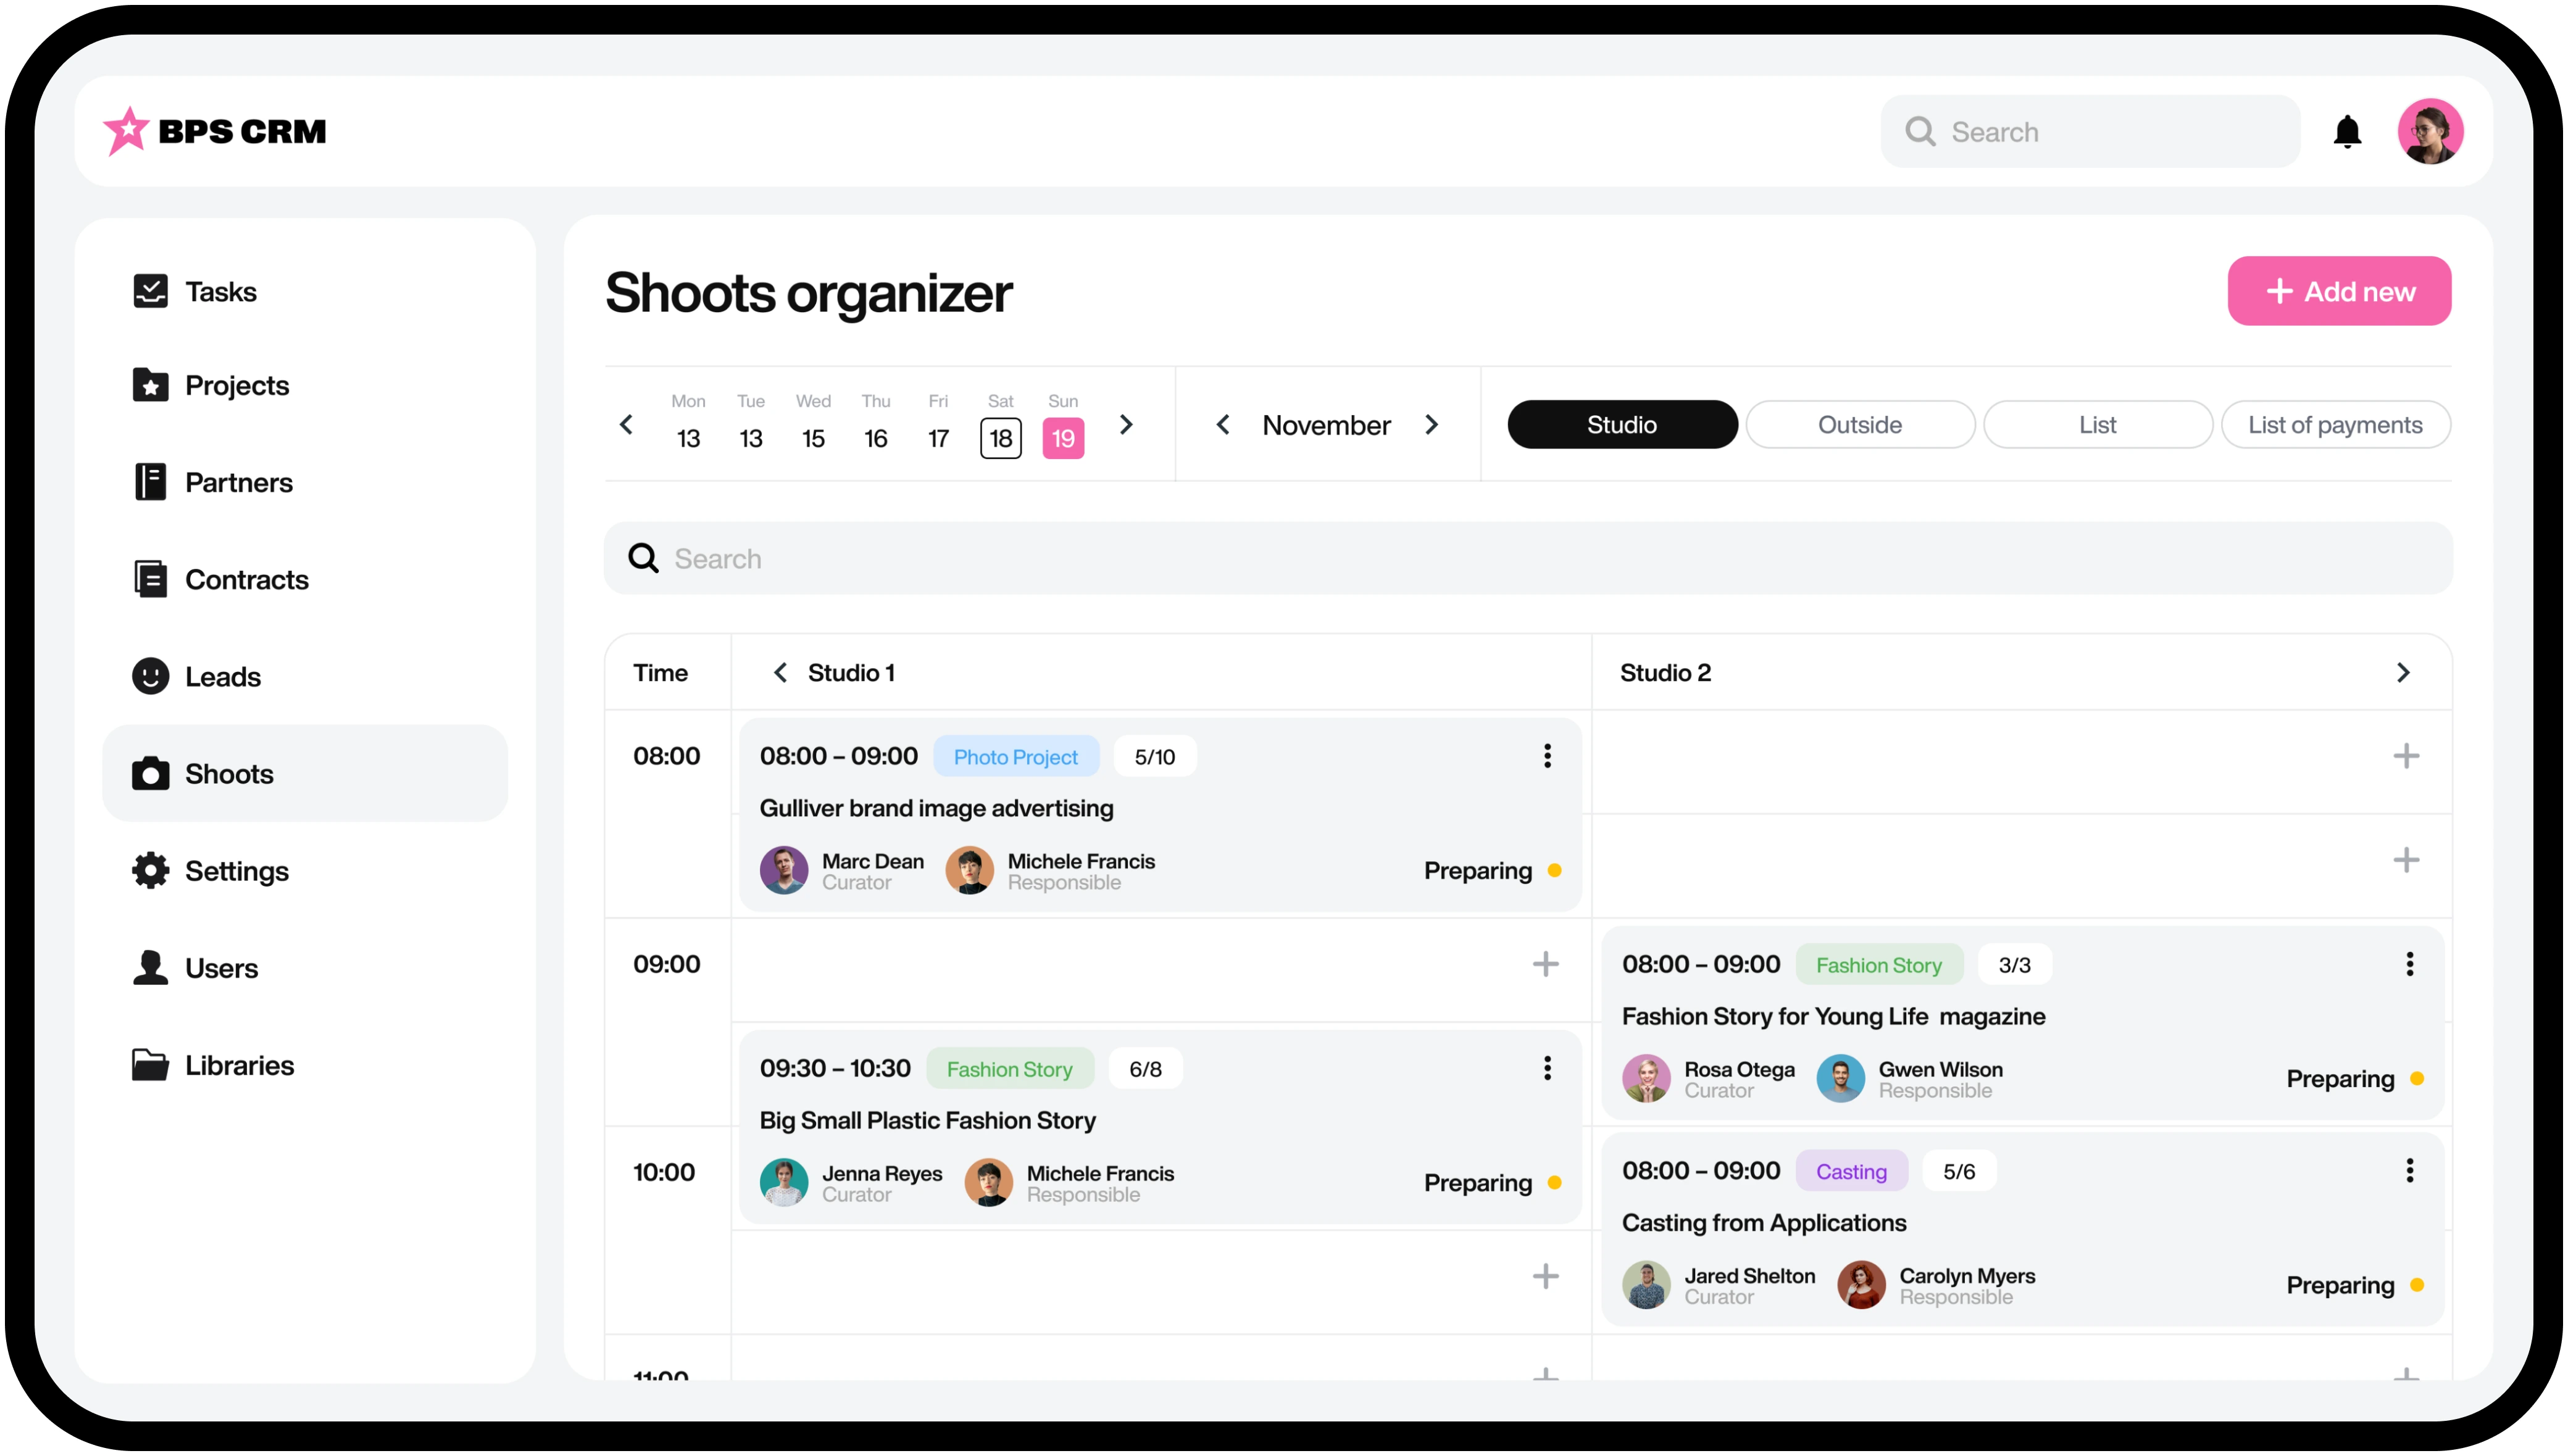Open Leads in the sidebar
Screen dimensions: 2568x1456
[x=305, y=676]
